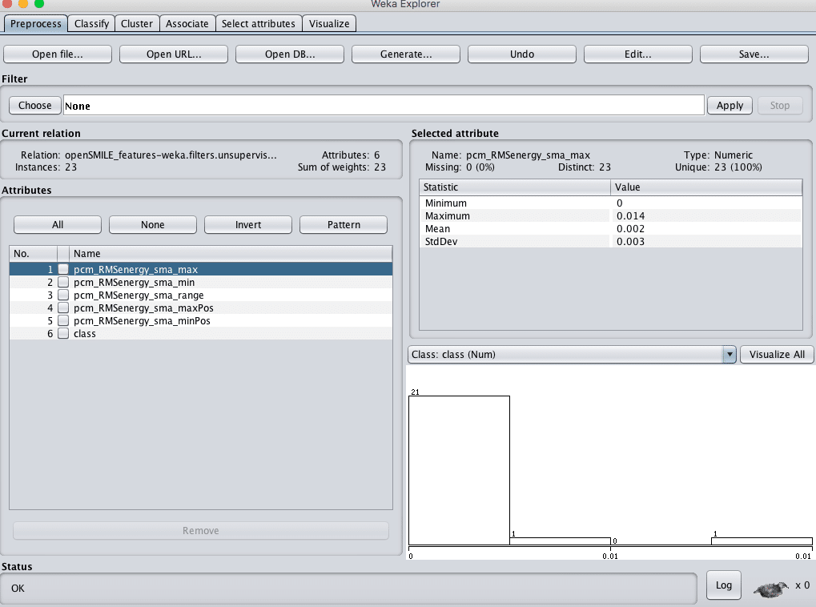
Task: Click the green maximize window dot
Action: pos(39,3)
